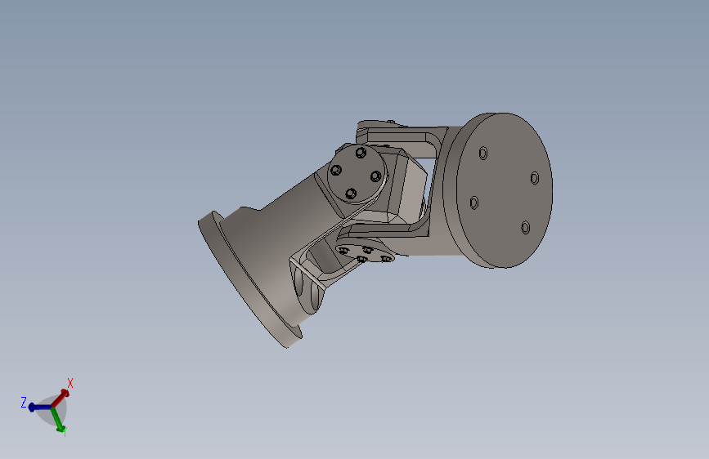Select the small round cap with four bolts
The height and width of the screenshot is (459, 709).
(357, 175)
